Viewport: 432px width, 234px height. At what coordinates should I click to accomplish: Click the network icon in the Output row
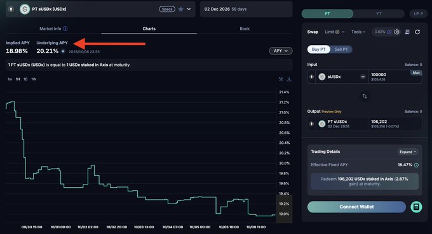[x=311, y=124]
